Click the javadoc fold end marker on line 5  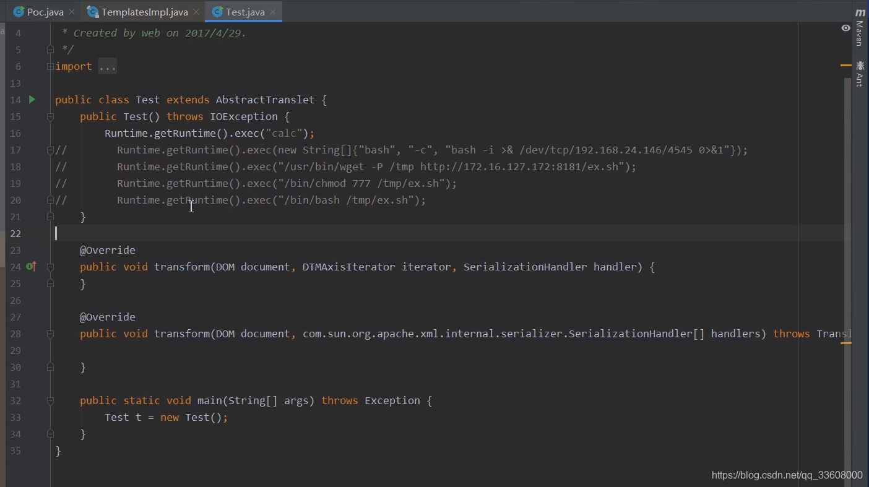(x=50, y=50)
